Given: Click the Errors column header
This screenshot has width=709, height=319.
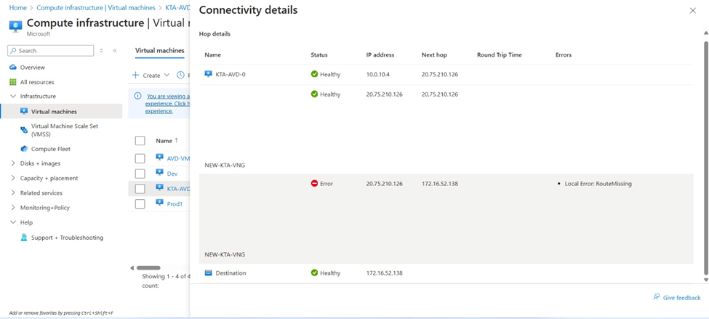Looking at the screenshot, I should 564,54.
